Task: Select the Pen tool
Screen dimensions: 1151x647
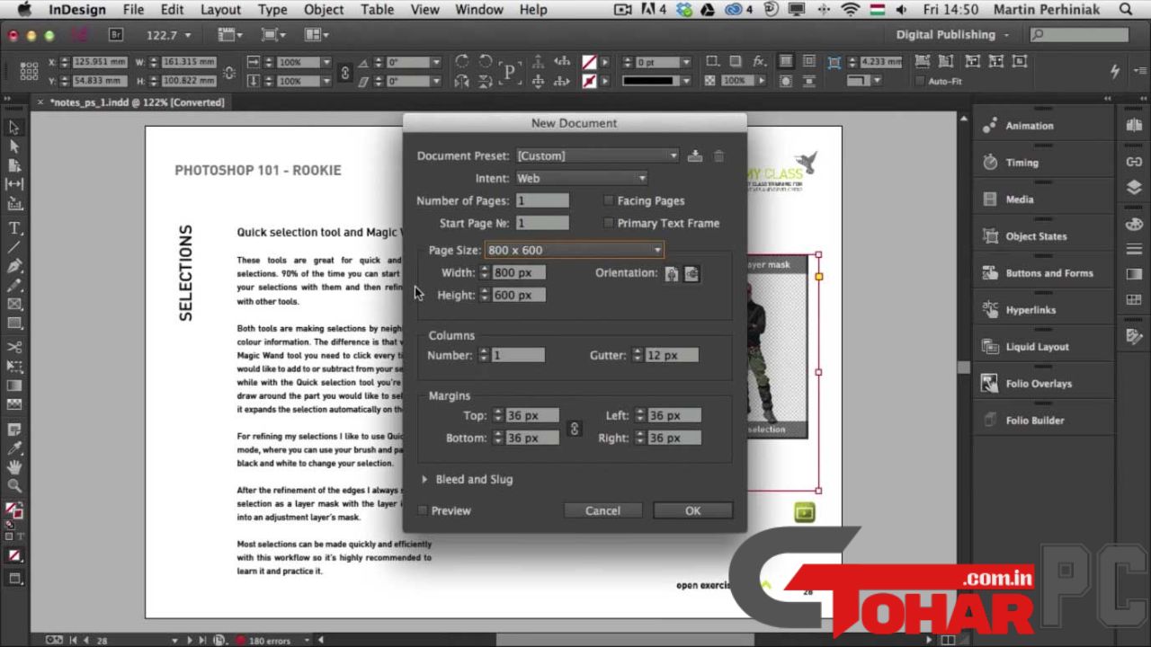Action: (x=14, y=266)
